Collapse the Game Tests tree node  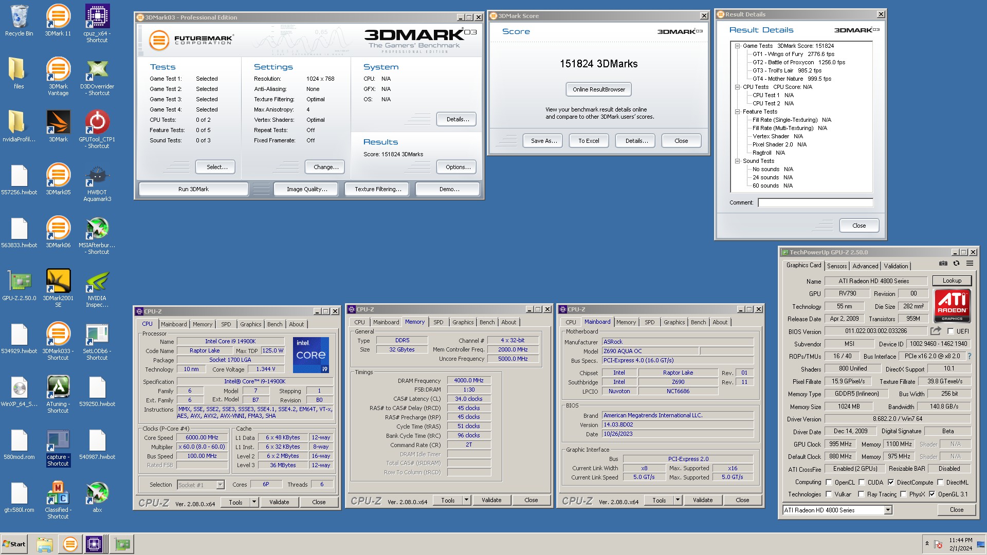737,46
